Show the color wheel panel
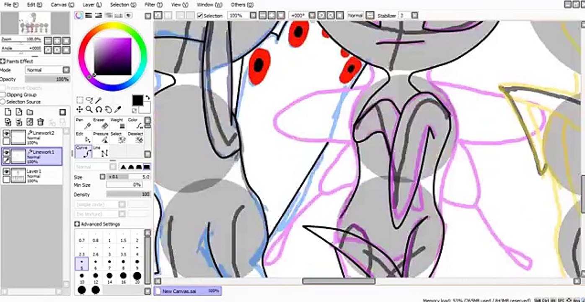The image size is (585, 302). [79, 16]
